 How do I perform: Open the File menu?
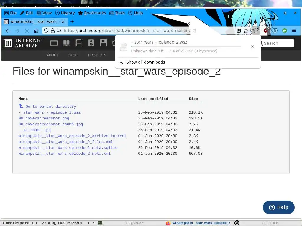(10, 13)
